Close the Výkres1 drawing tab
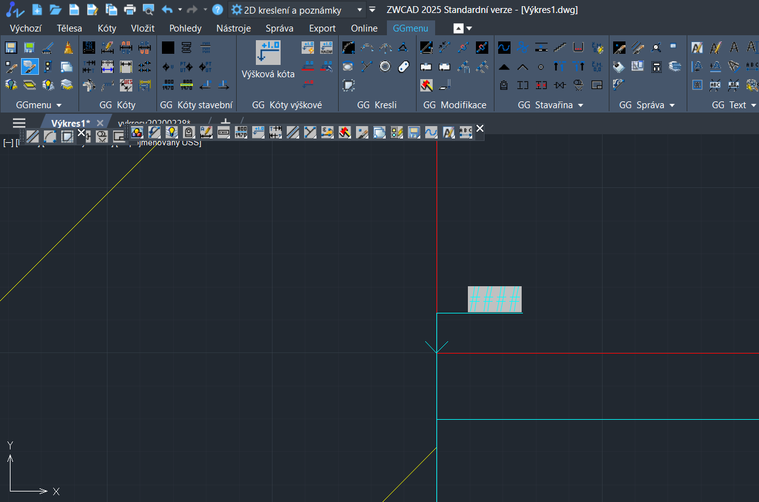759x502 pixels. 100,123
